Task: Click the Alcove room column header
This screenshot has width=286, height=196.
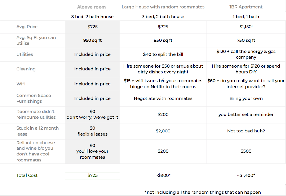Action: point(91,7)
